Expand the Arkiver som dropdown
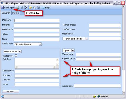Screen dimensions: 126x99 (40, 44)
